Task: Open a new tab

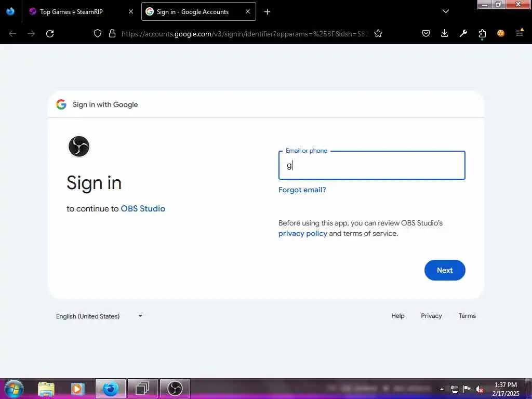Action: click(x=268, y=12)
